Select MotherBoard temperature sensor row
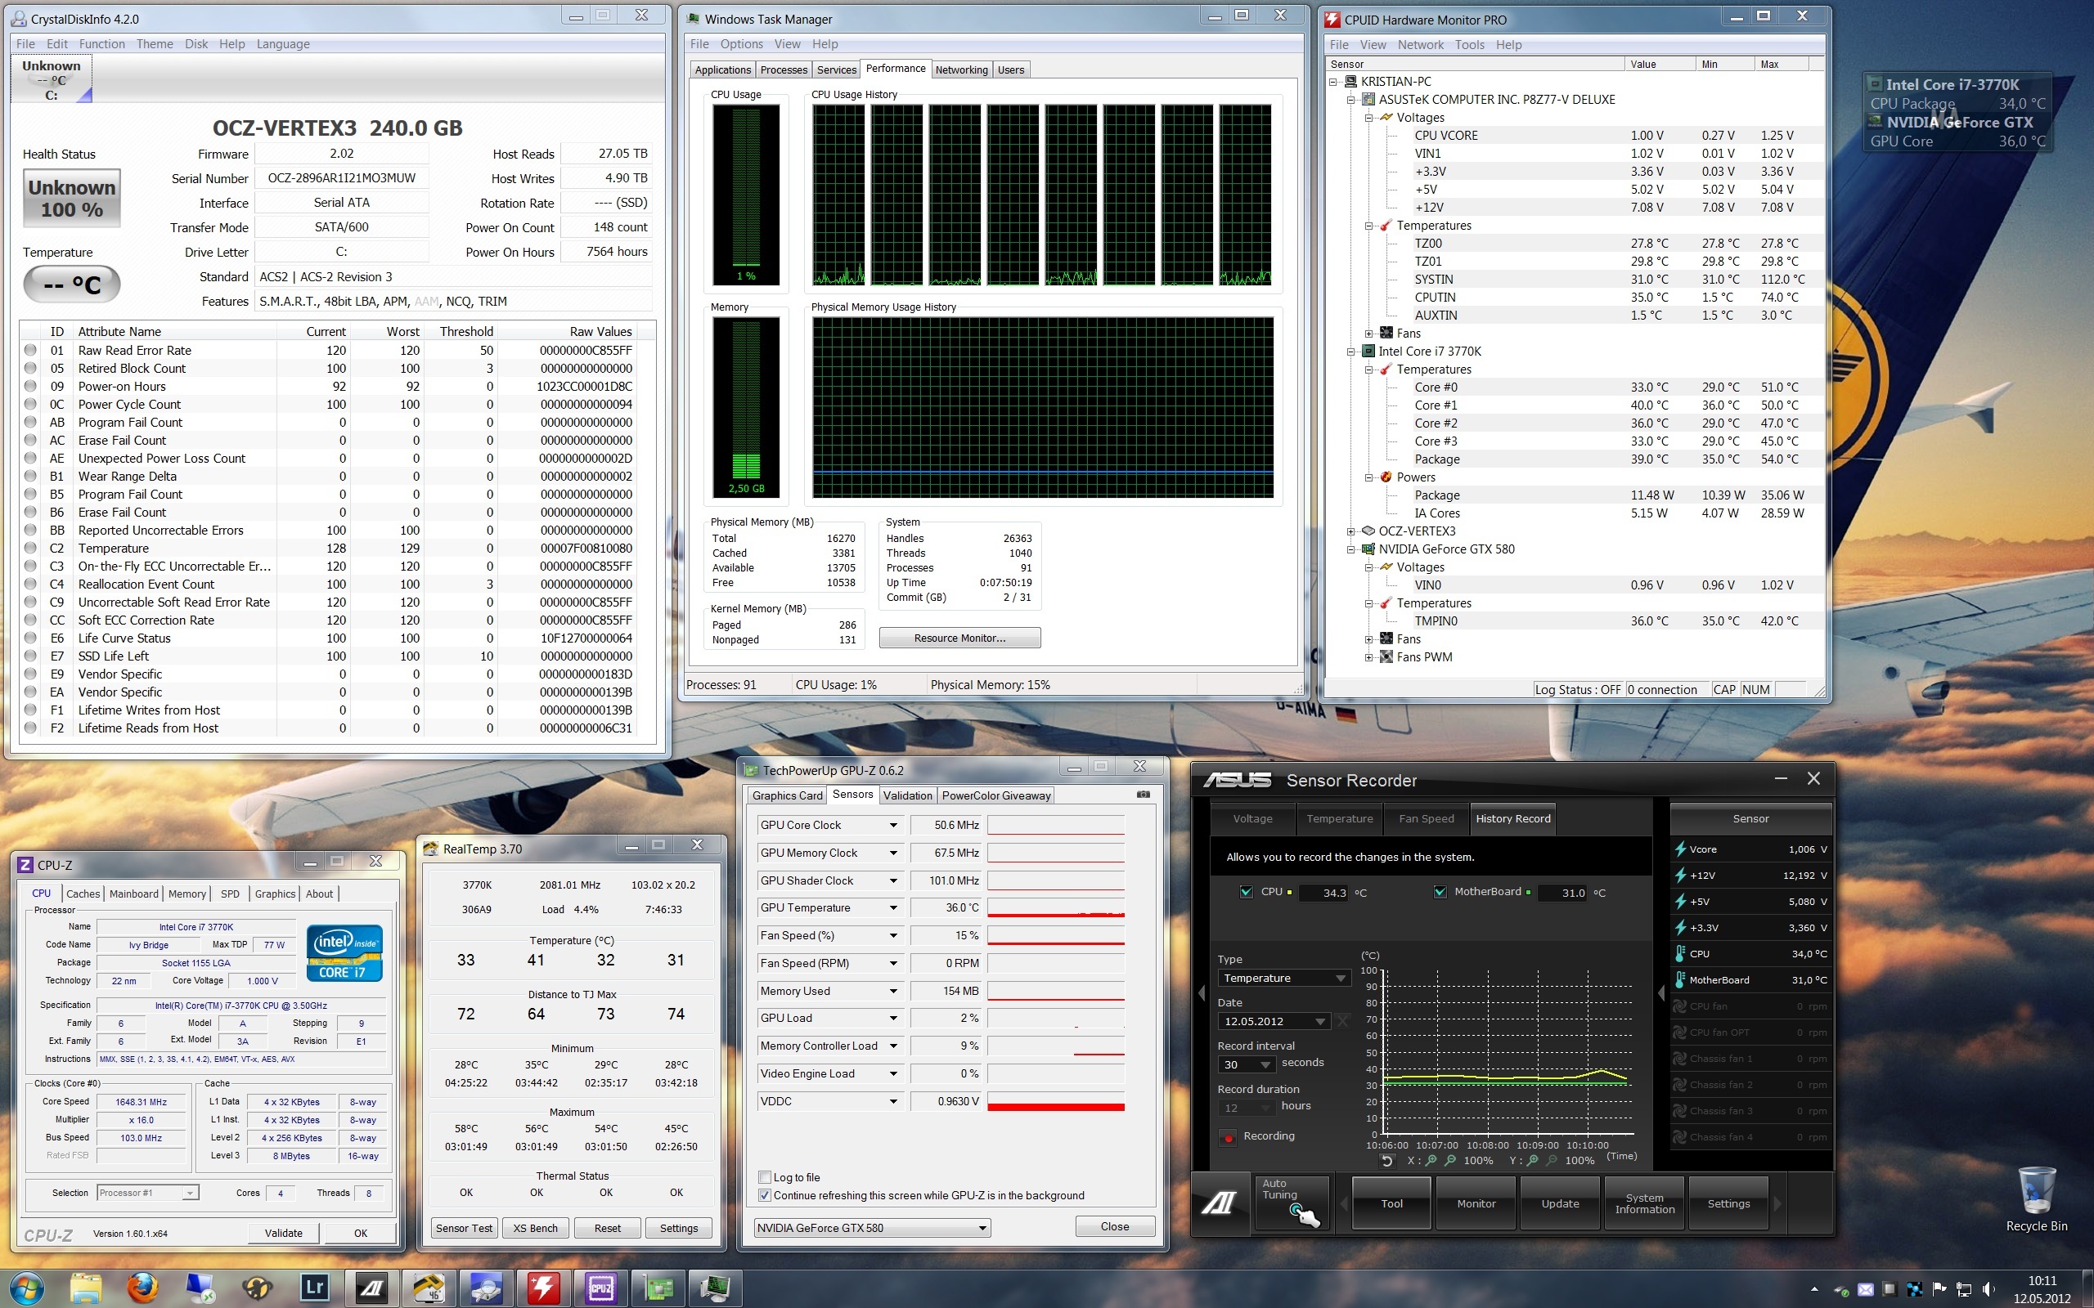 (1750, 980)
